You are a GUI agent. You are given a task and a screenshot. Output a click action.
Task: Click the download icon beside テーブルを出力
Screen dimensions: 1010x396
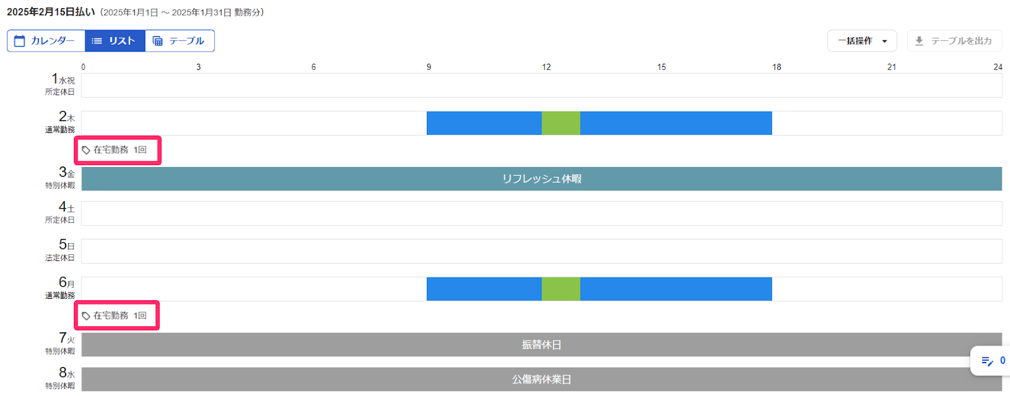pos(919,41)
